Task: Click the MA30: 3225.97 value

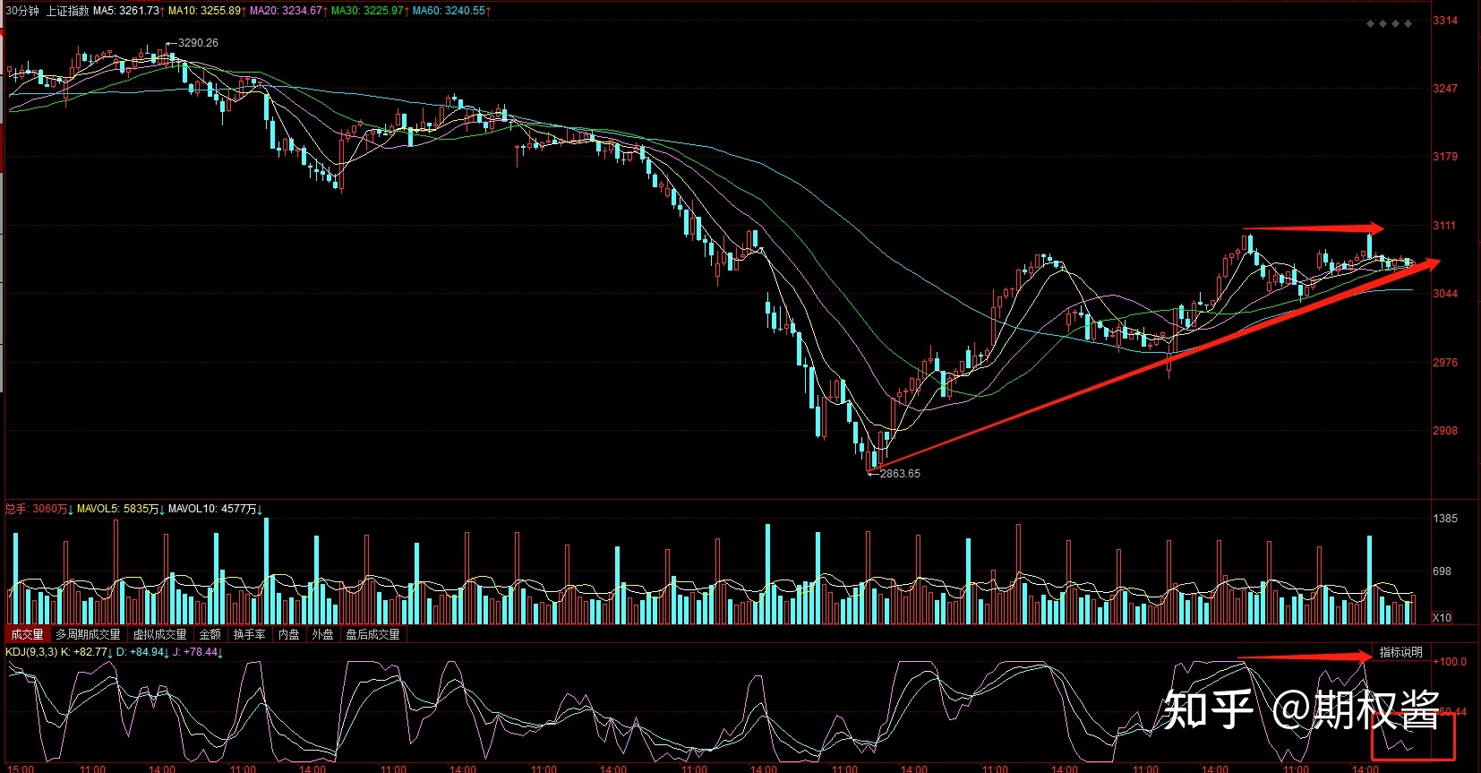Action: tap(370, 11)
